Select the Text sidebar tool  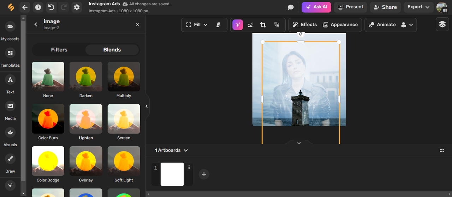coord(10,80)
